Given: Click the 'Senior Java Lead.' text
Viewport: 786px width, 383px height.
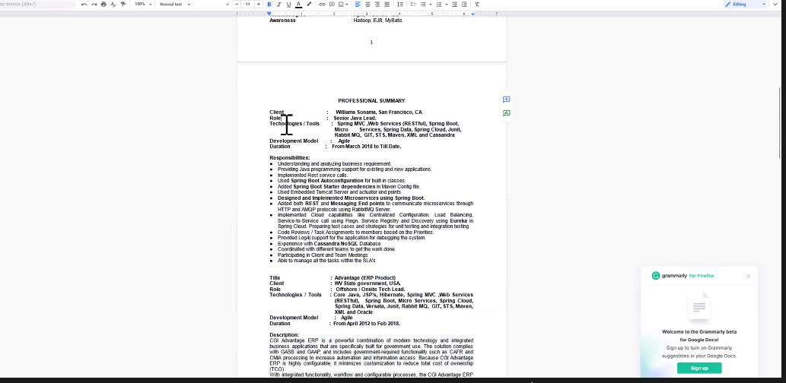Looking at the screenshot, I should tap(355, 118).
